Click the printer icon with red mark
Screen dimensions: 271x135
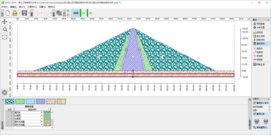point(266,122)
